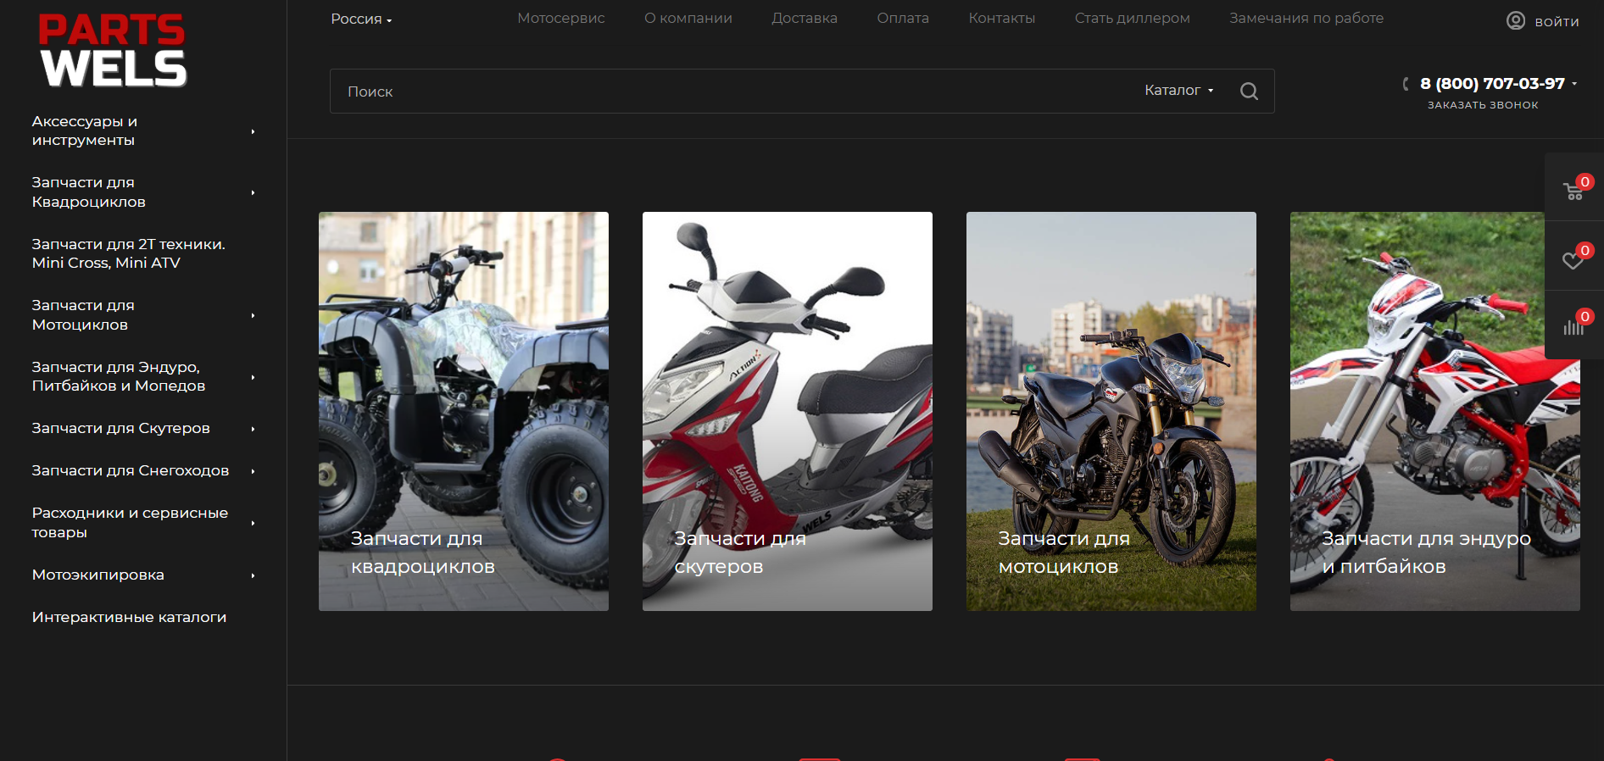Click the Заказать звонок link
This screenshot has width=1604, height=761.
tap(1482, 105)
